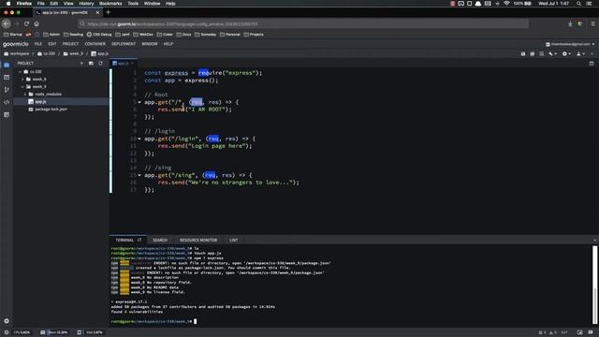The height and width of the screenshot is (337, 599).
Task: Open the CSS Debug bookmark
Action: pos(99,35)
